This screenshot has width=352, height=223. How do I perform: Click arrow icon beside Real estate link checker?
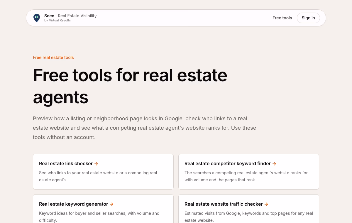(x=96, y=164)
